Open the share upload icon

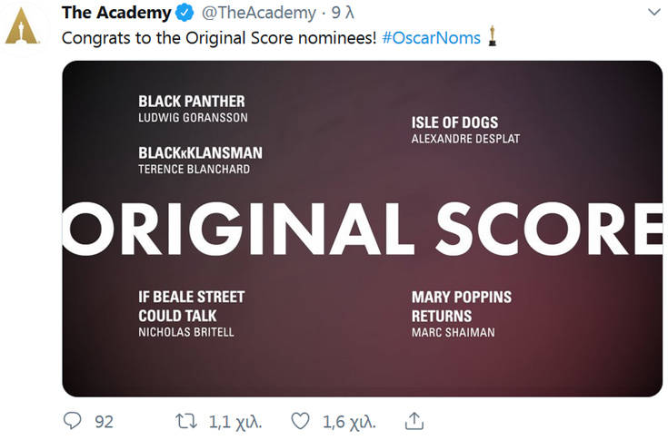click(x=414, y=420)
